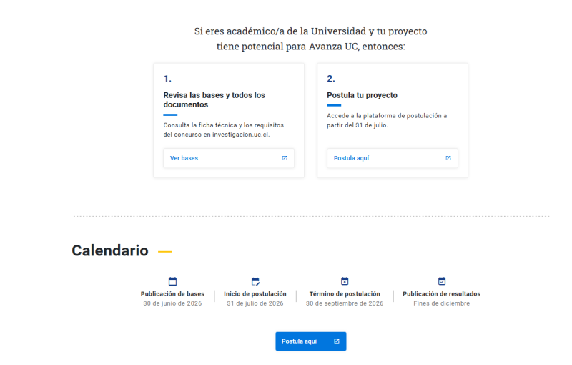572x365 pixels.
Task: Click step number '1.' in first card
Action: click(167, 79)
